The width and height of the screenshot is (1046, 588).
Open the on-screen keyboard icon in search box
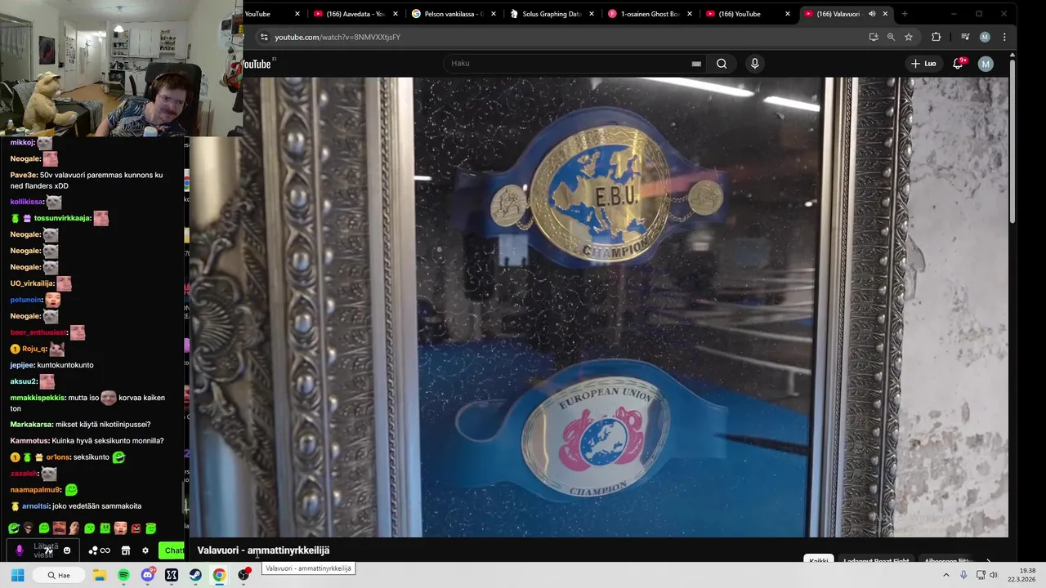pyautogui.click(x=696, y=64)
